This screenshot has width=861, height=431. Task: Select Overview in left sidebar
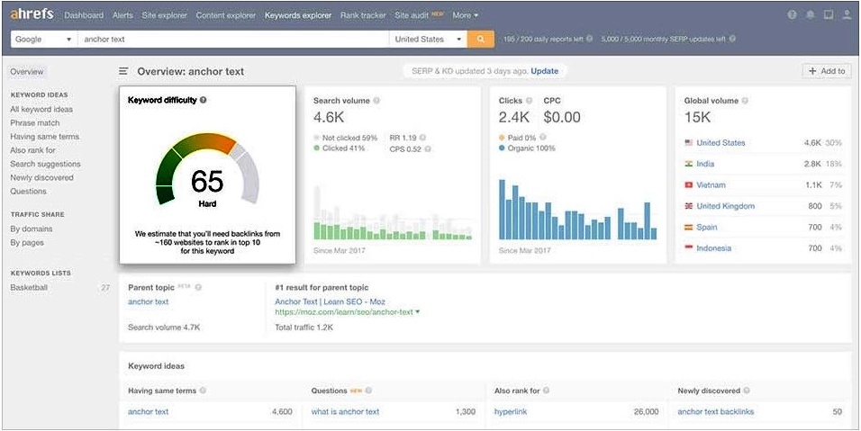click(26, 72)
